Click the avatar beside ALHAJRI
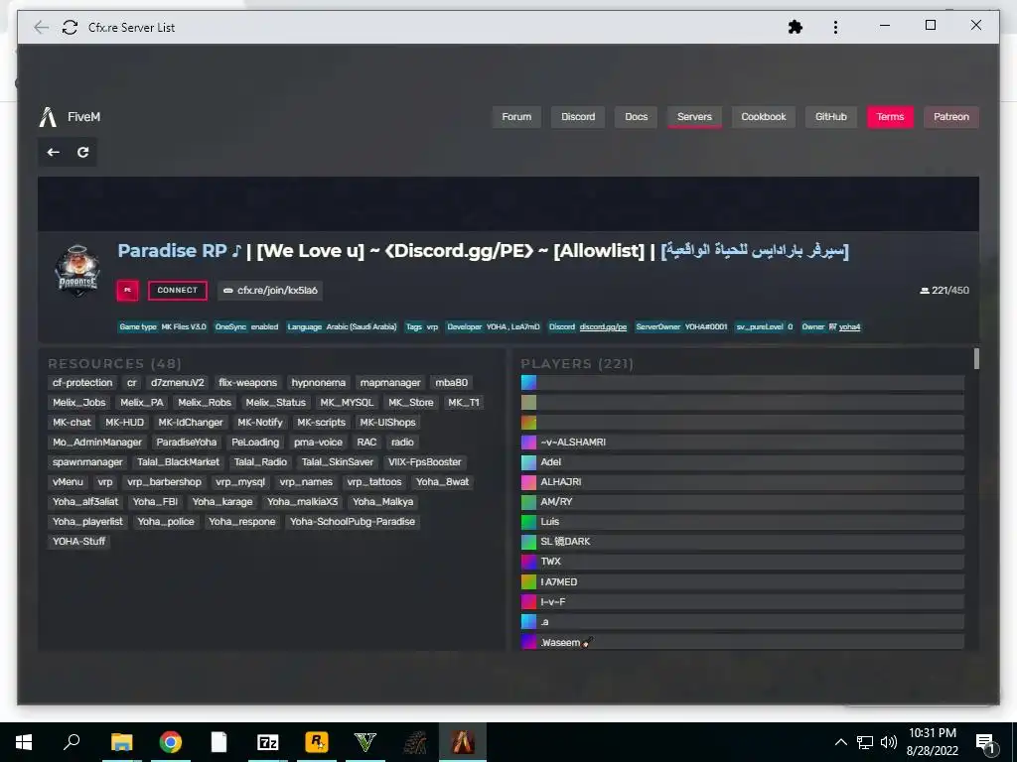Viewport: 1017px width, 762px height. [x=528, y=482]
